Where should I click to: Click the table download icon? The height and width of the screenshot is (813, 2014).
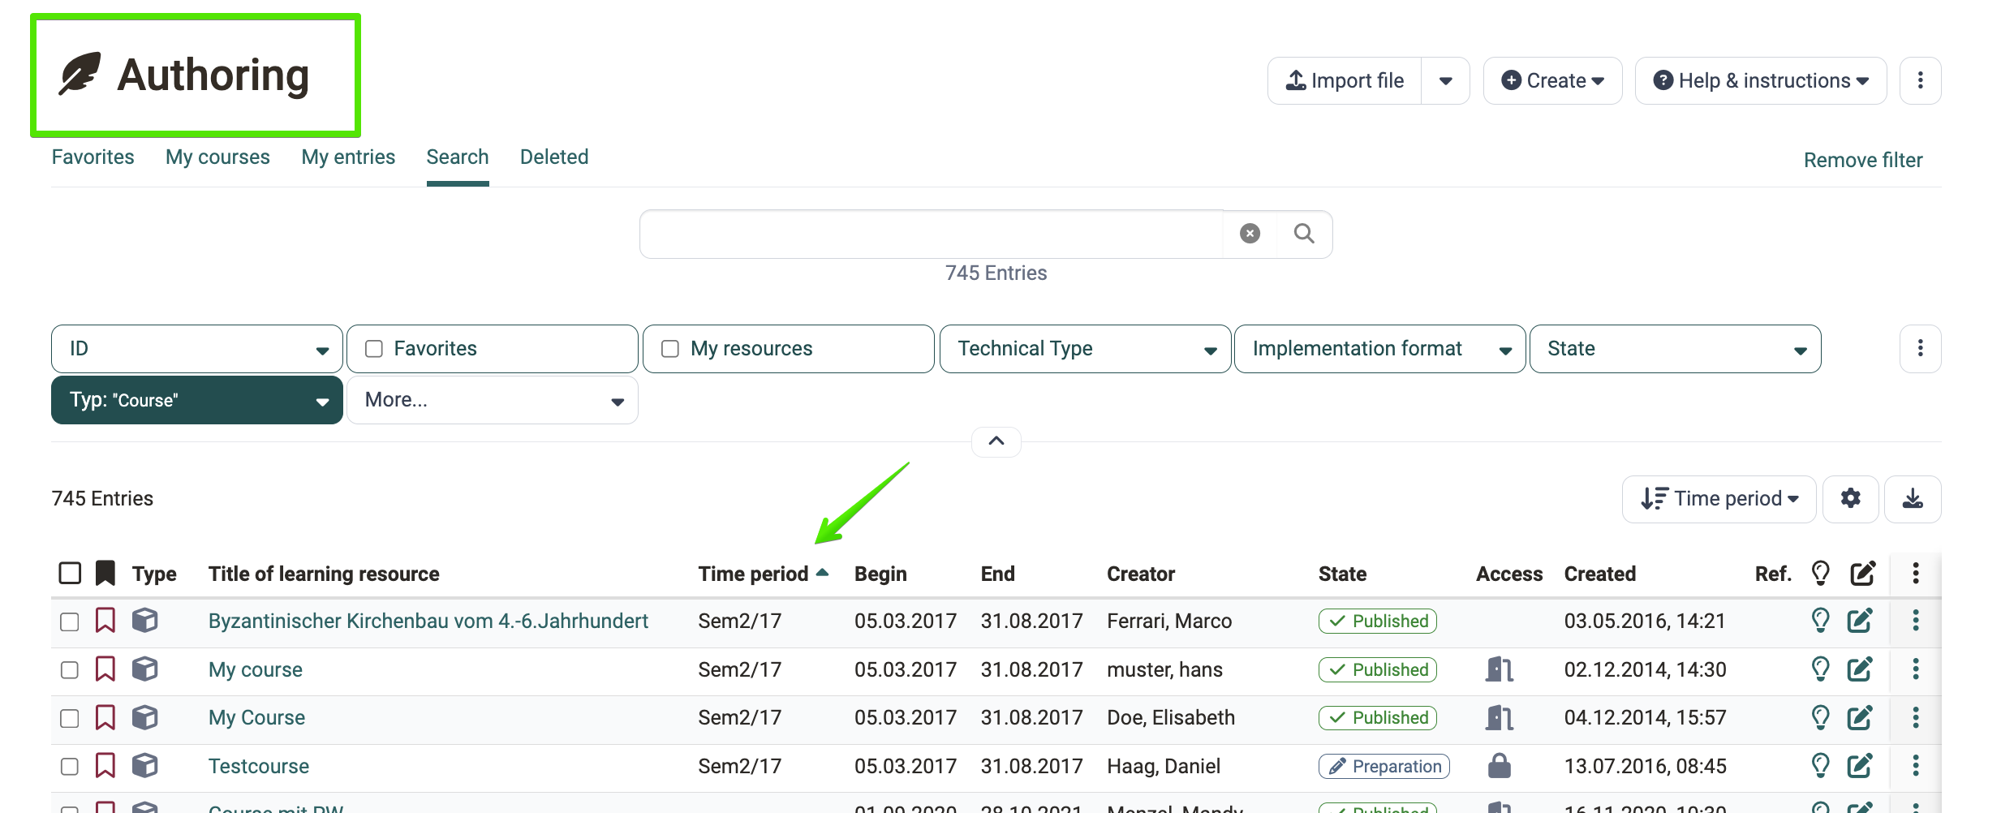pos(1913,499)
